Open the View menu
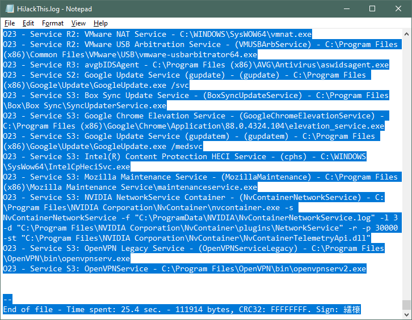This screenshot has width=412, height=320. coord(79,23)
